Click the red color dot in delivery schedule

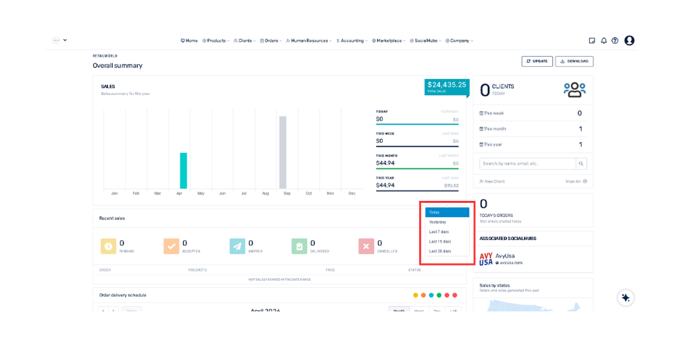(x=455, y=295)
